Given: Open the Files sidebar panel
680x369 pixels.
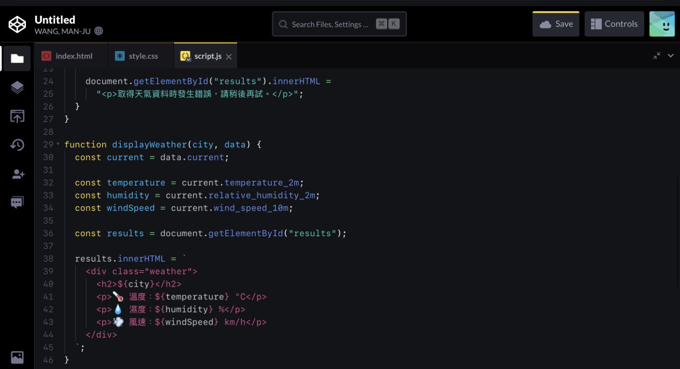Looking at the screenshot, I should [x=17, y=58].
